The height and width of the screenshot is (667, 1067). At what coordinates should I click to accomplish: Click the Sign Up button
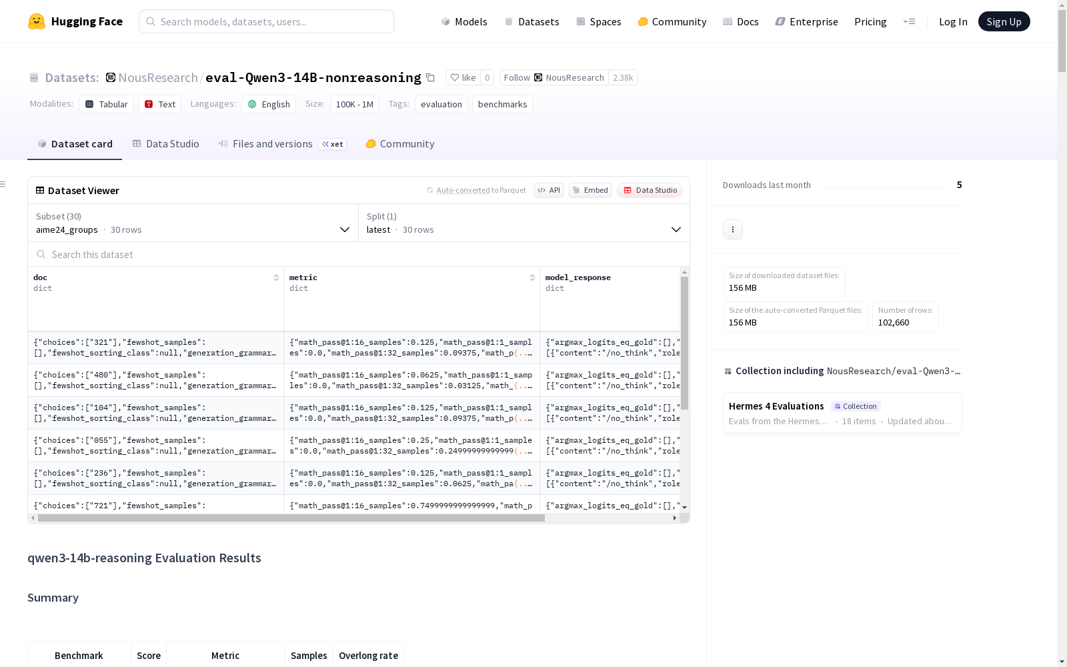tap(1004, 21)
